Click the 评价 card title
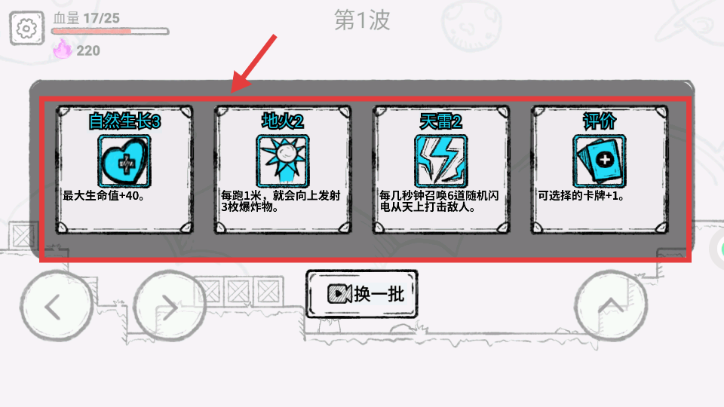 pos(600,121)
